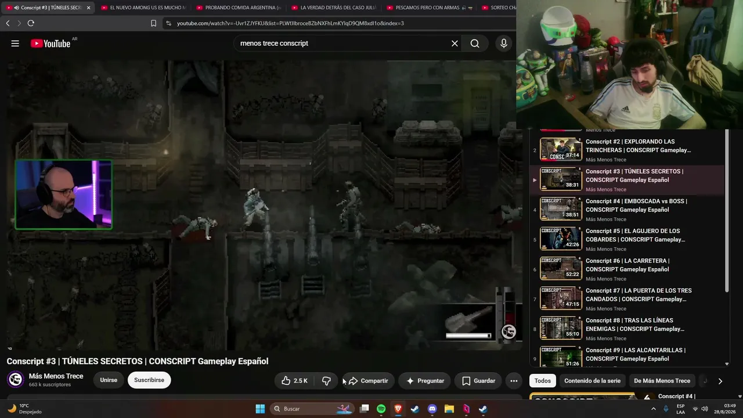
Task: Select the De Más Menos Trece chip
Action: pos(662,381)
